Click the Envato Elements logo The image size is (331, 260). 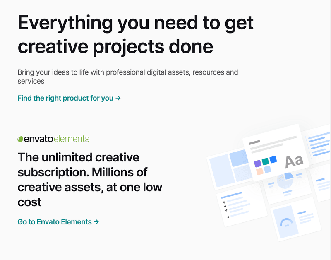coord(53,139)
